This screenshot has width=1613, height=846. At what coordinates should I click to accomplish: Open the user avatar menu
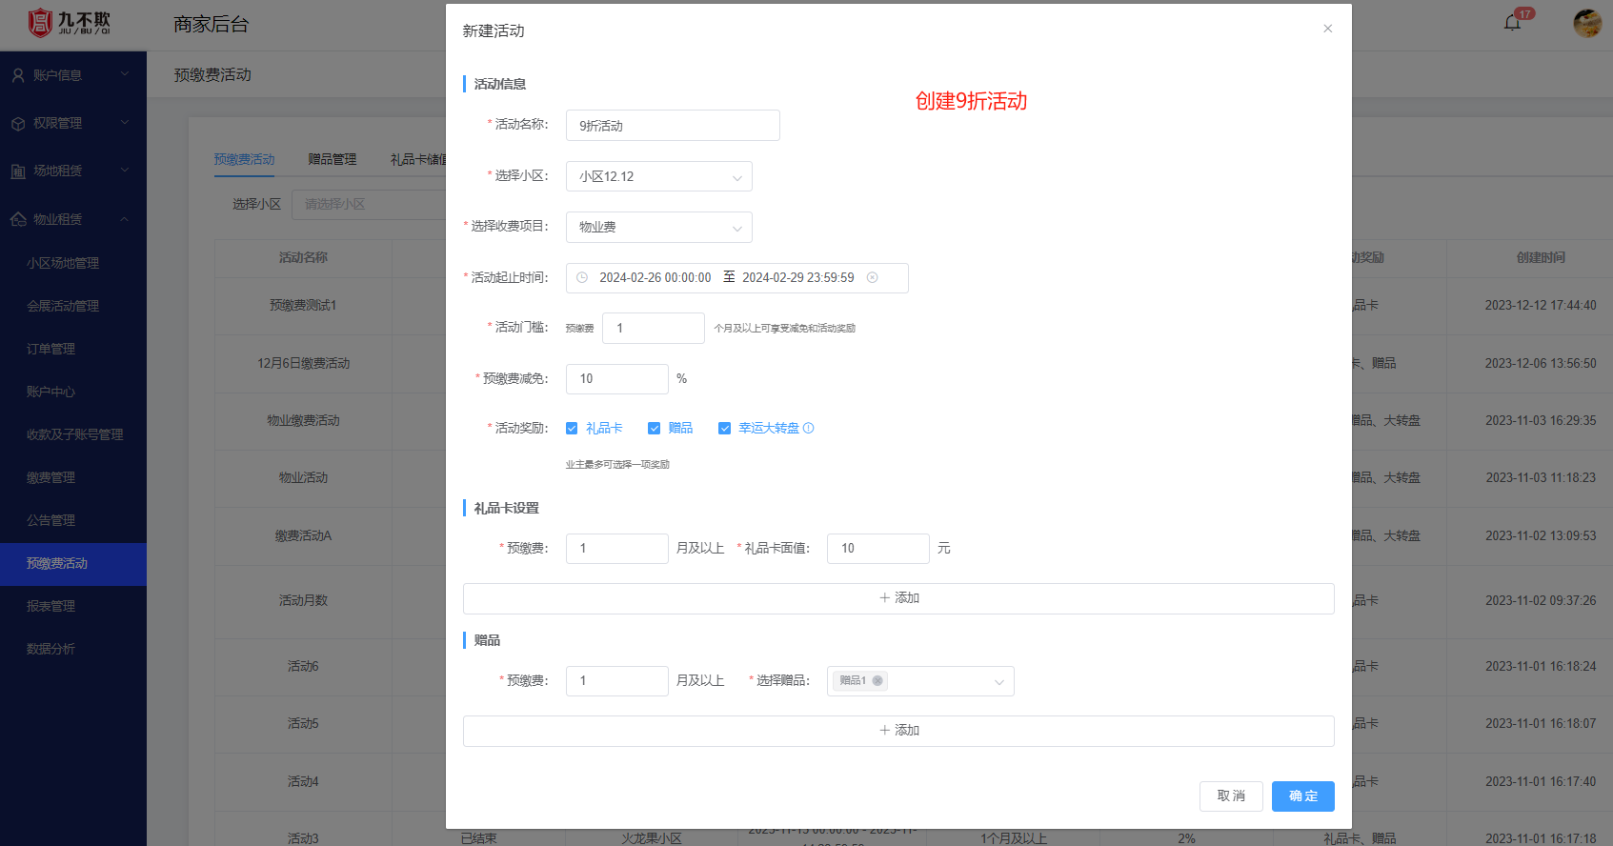pos(1586,23)
